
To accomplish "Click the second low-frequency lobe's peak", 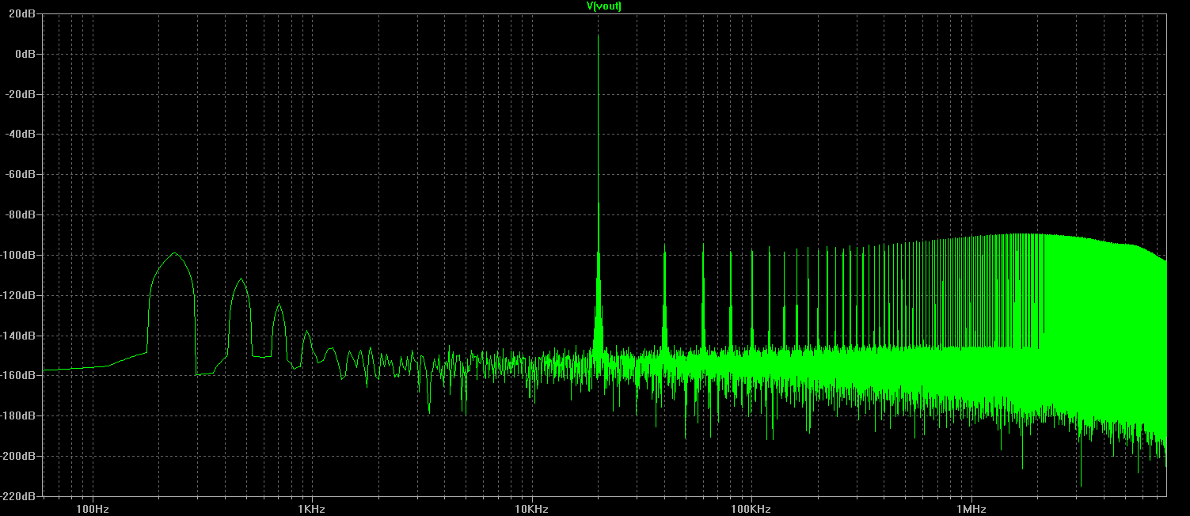I will pos(241,279).
